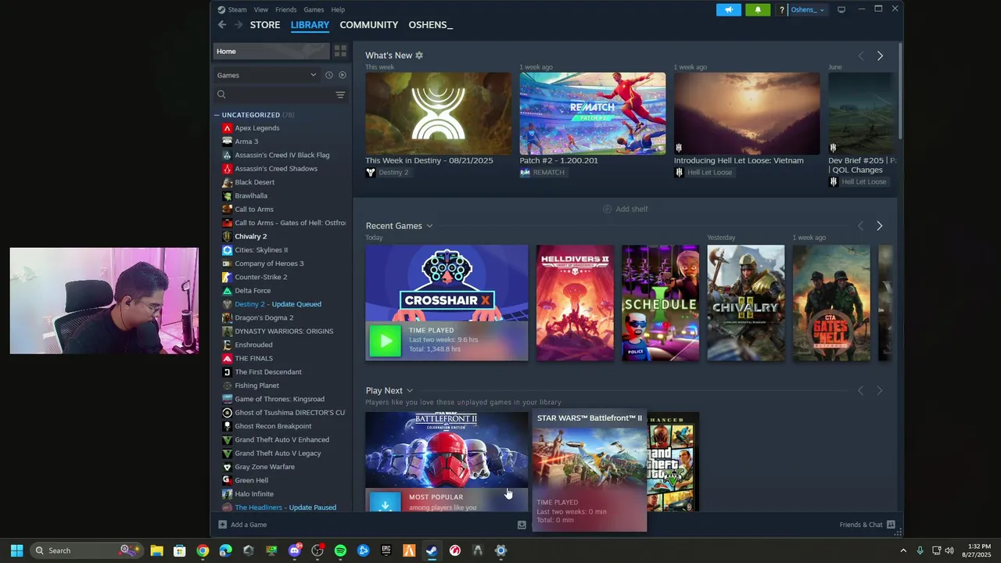Viewport: 1001px width, 563px height.
Task: Open the green notifications bell
Action: click(x=757, y=9)
